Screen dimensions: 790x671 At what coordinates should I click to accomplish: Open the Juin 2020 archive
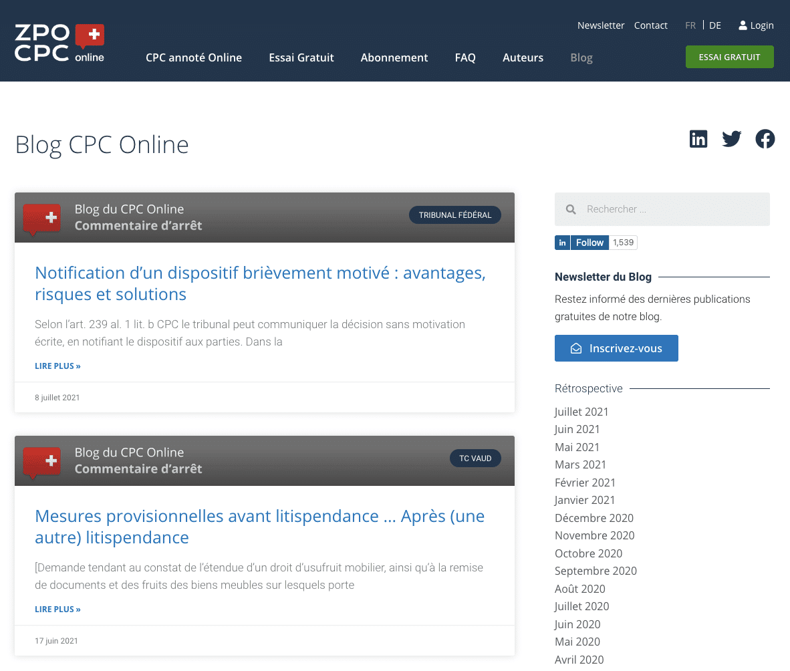click(577, 624)
